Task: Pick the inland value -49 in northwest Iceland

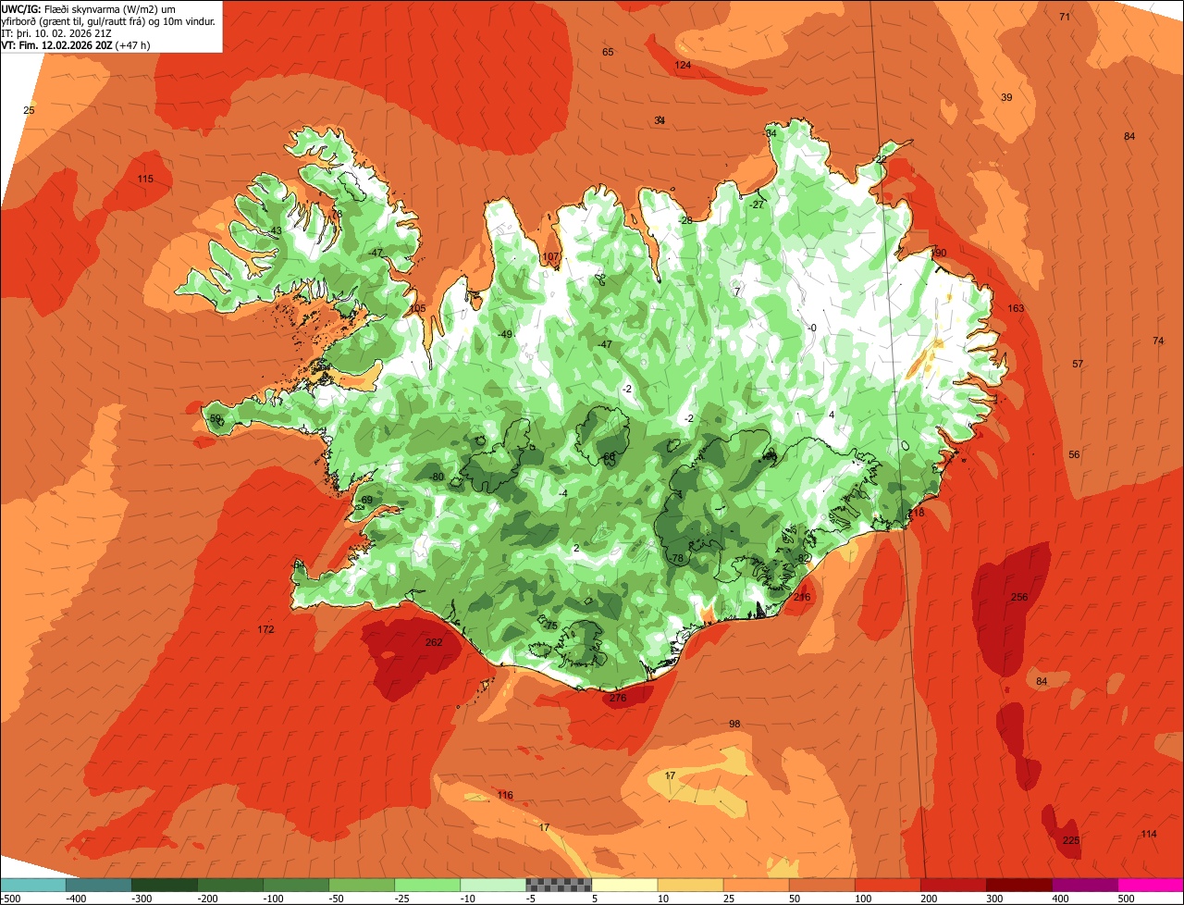Action: point(504,334)
